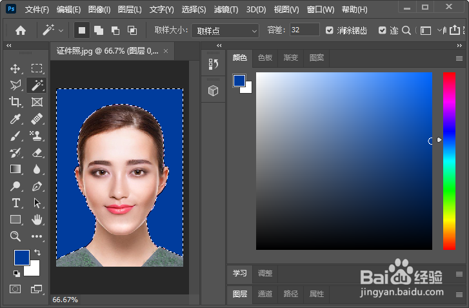Select the Move tool
The image size is (469, 308).
[x=15, y=68]
